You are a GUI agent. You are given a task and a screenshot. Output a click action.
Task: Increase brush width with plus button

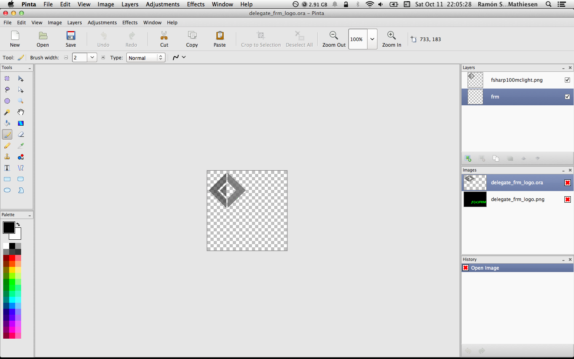point(103,57)
